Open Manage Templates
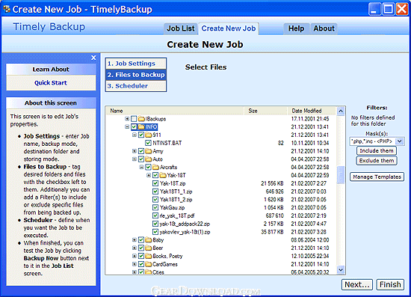This screenshot has width=411, height=297. pos(377,177)
